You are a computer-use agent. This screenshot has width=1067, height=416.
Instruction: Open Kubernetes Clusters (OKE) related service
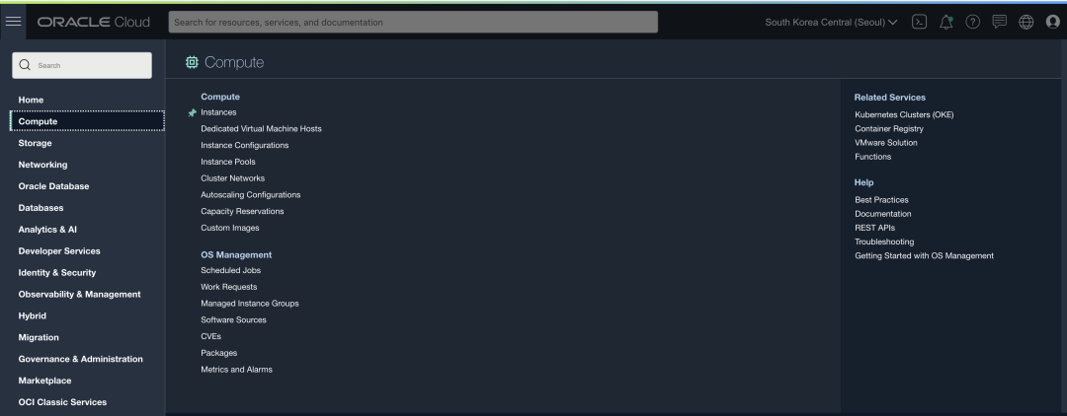(x=904, y=114)
